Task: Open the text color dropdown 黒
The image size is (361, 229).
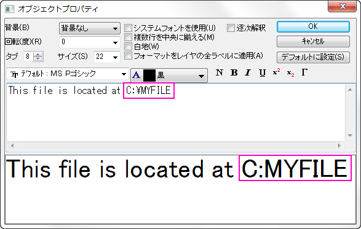Action: pyautogui.click(x=169, y=75)
